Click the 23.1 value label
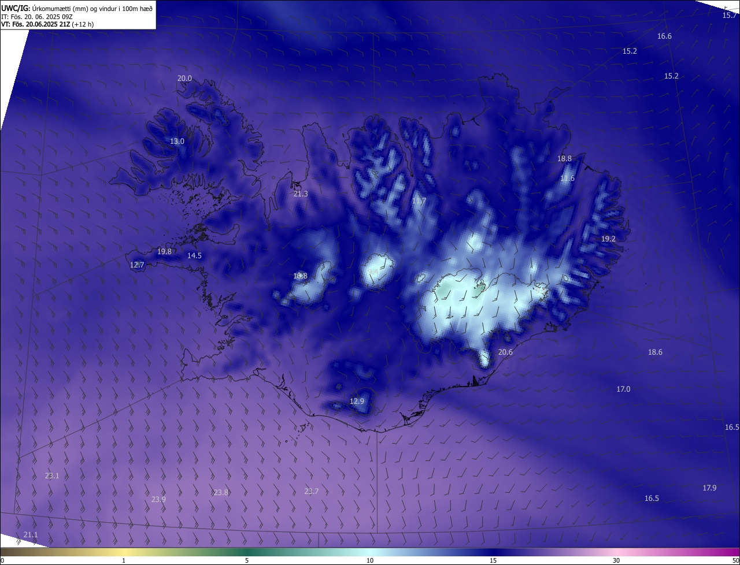Viewport: 740px width, 565px height. tap(52, 476)
